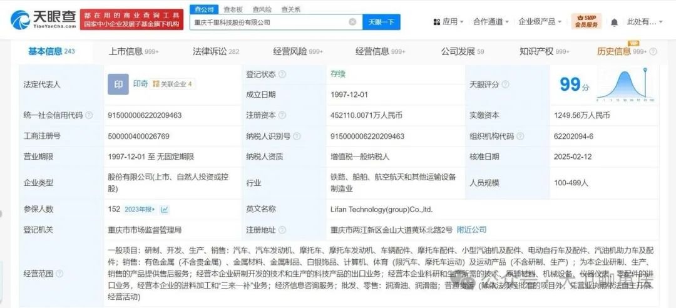Select 增值税一般纳税人 taxpayer qualification
The width and height of the screenshot is (676, 308).
360,157
